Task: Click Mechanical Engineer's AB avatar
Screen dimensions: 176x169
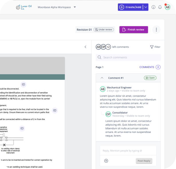Action: click(x=103, y=89)
